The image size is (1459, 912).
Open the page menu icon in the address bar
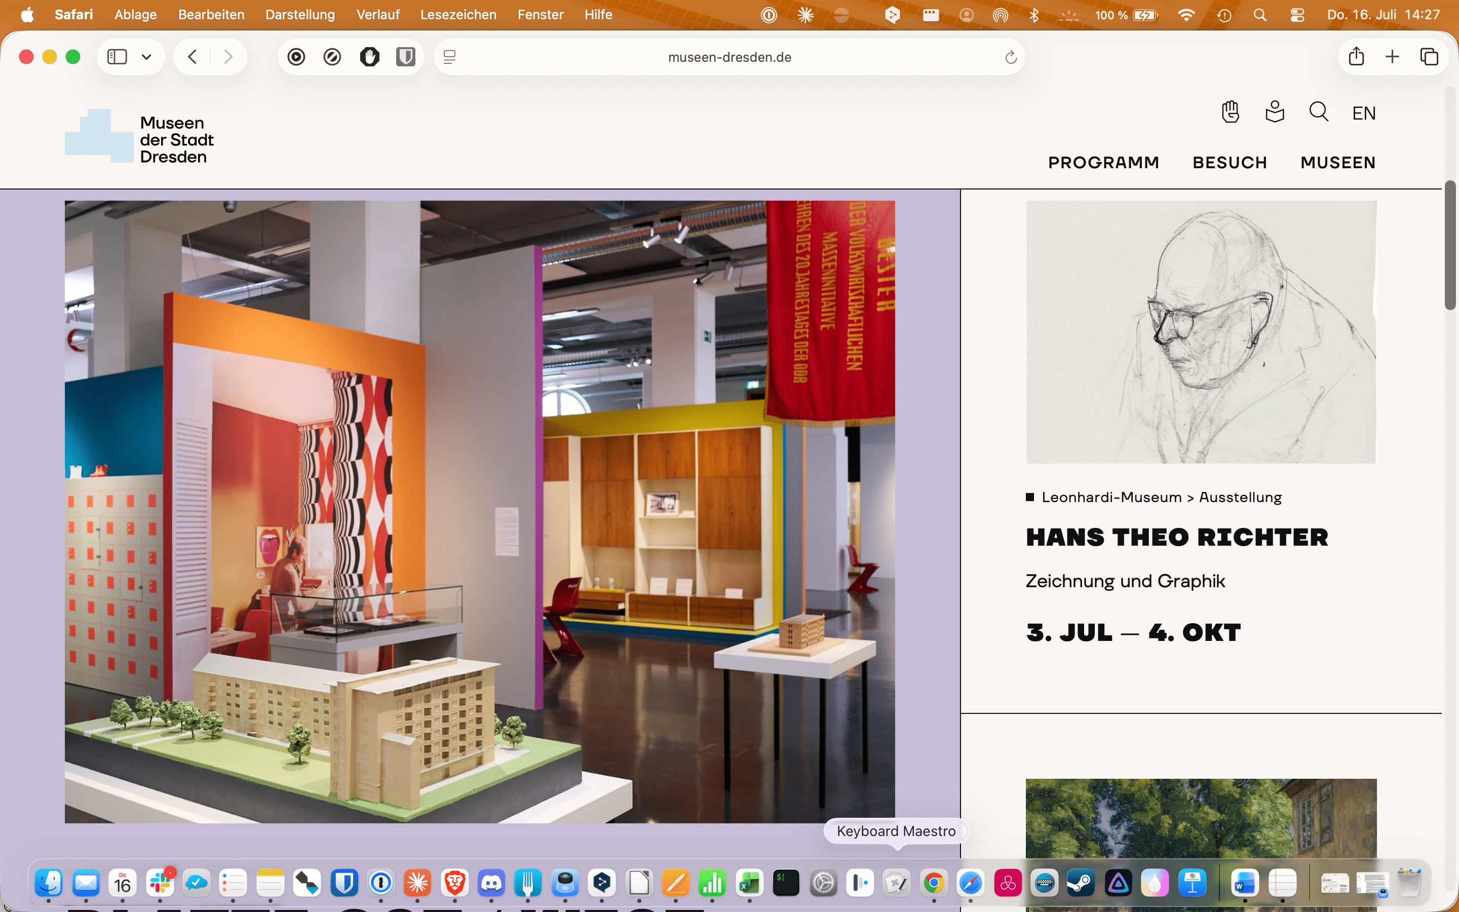point(450,57)
